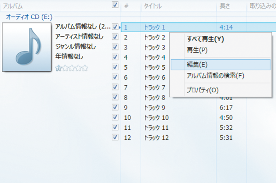Image resolution: width=276 pixels, height=183 pixels.
Task: Select the トラック 12 title
Action: pyautogui.click(x=156, y=138)
